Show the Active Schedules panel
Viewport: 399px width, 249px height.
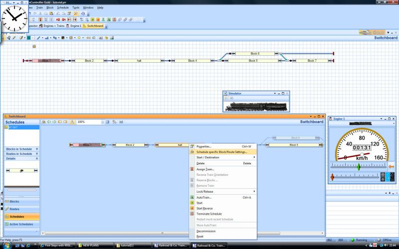[21, 224]
